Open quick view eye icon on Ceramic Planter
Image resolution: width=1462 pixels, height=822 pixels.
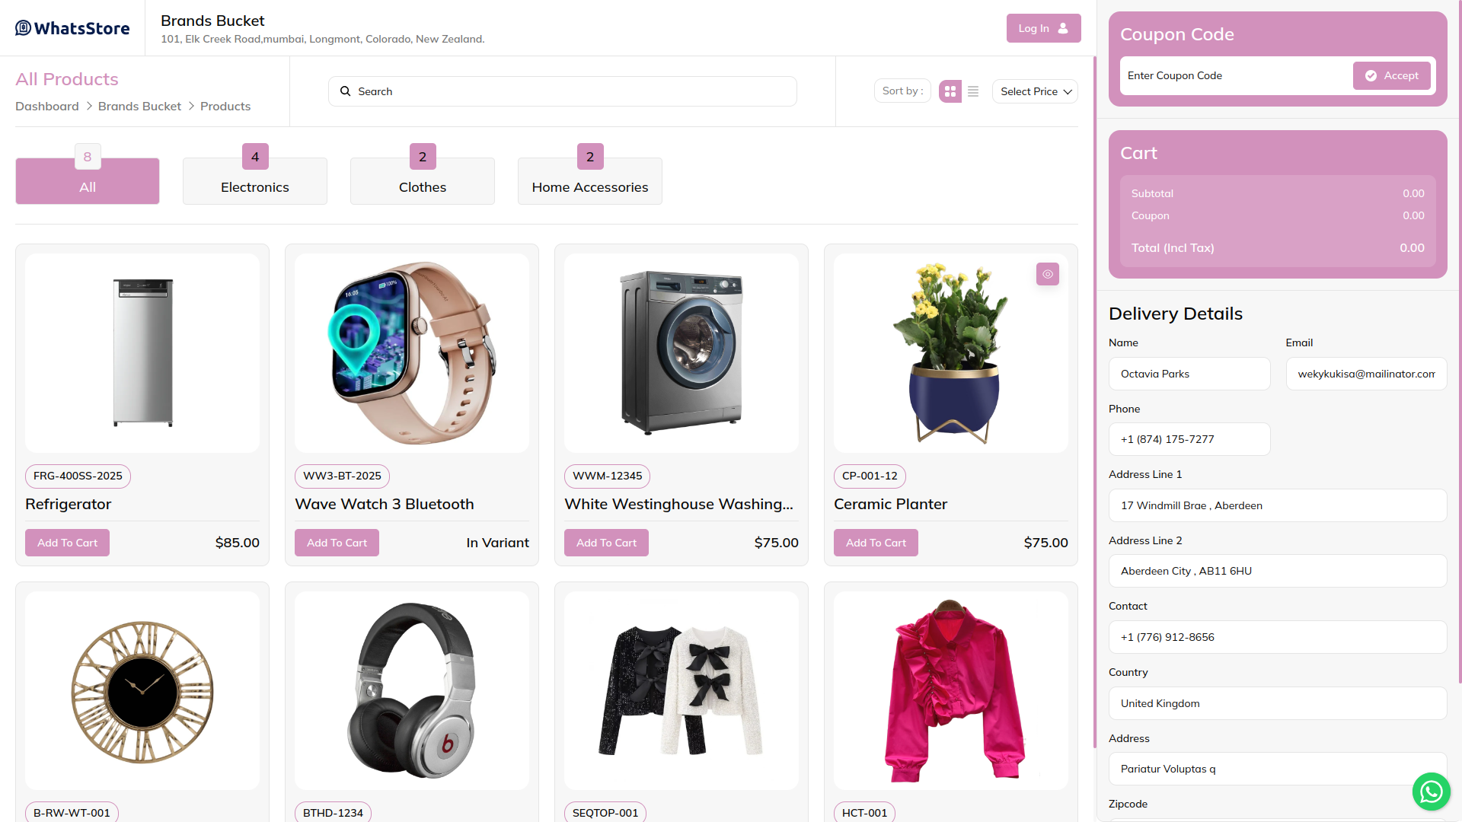pyautogui.click(x=1048, y=274)
